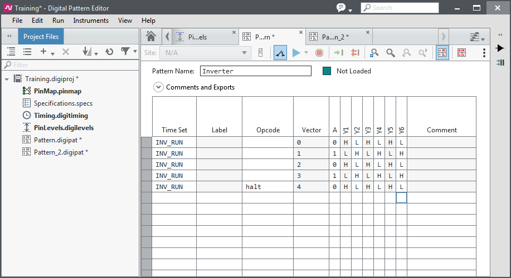Click the teal Not Loaded status square

[x=327, y=71]
